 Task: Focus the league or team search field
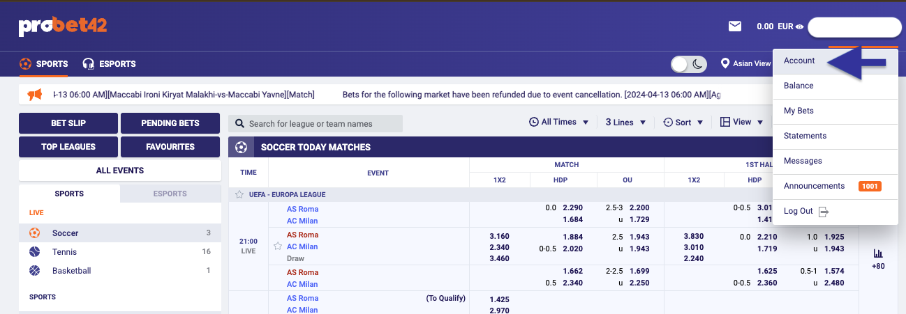coord(320,124)
